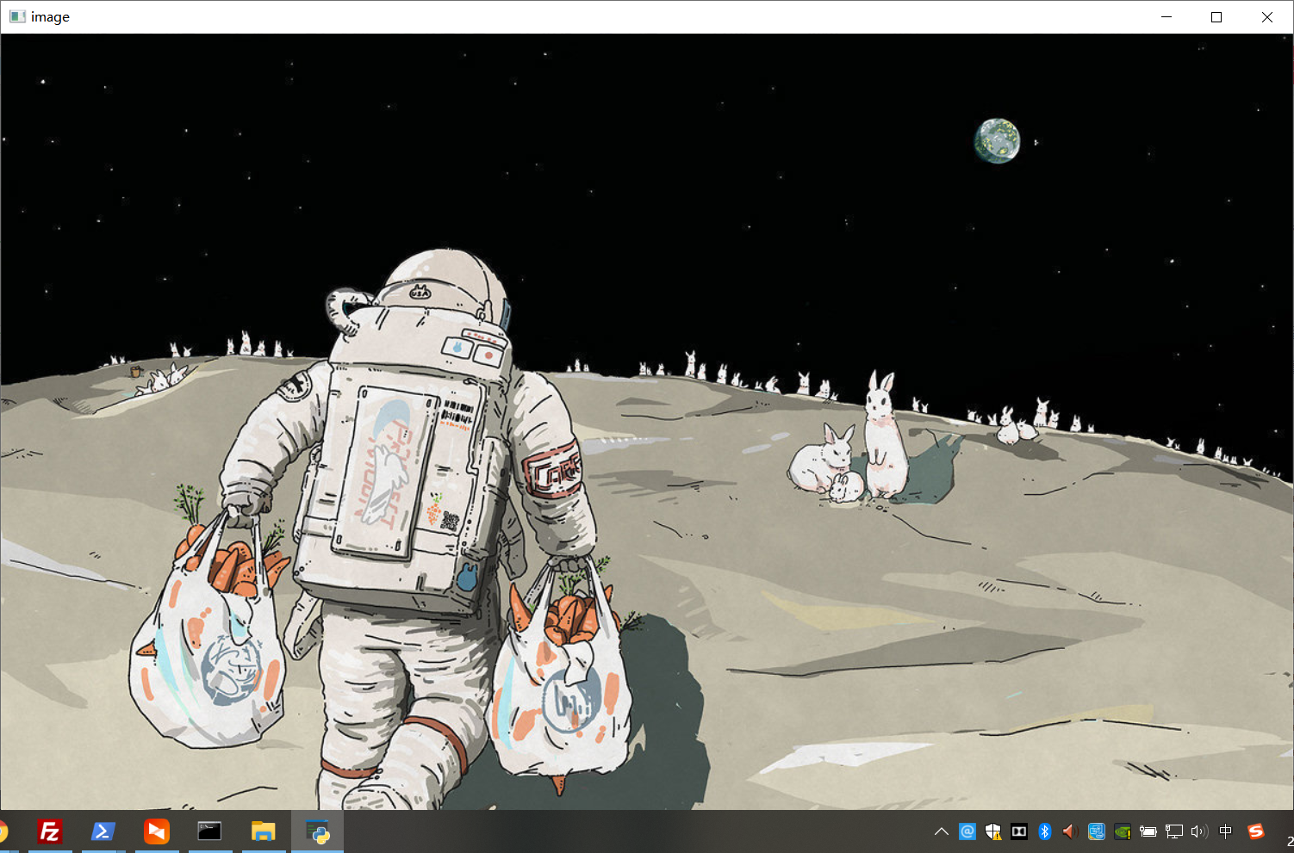Check battery status in the system tray
Viewport: 1294px width, 853px height.
(x=1148, y=831)
